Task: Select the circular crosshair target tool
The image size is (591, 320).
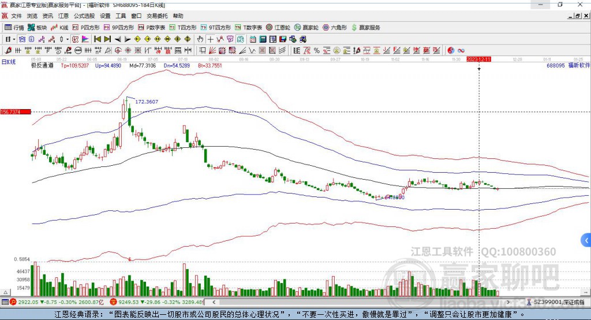Action: (118, 51)
